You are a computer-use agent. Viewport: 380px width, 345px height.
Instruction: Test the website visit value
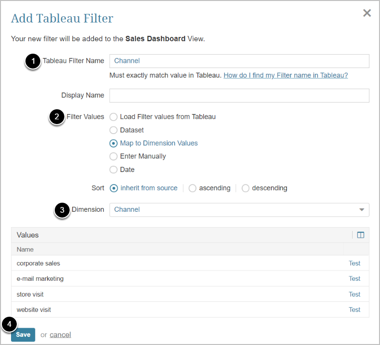[x=355, y=310]
